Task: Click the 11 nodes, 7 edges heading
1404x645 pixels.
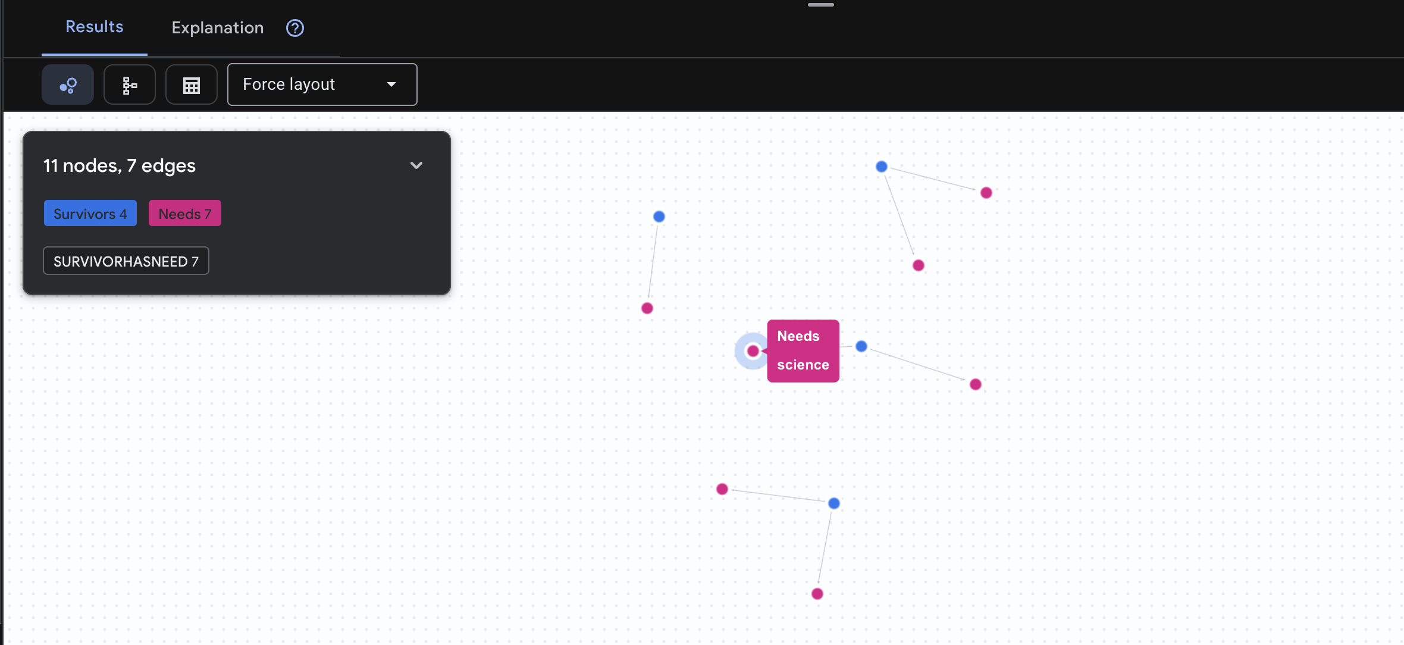Action: tap(120, 165)
